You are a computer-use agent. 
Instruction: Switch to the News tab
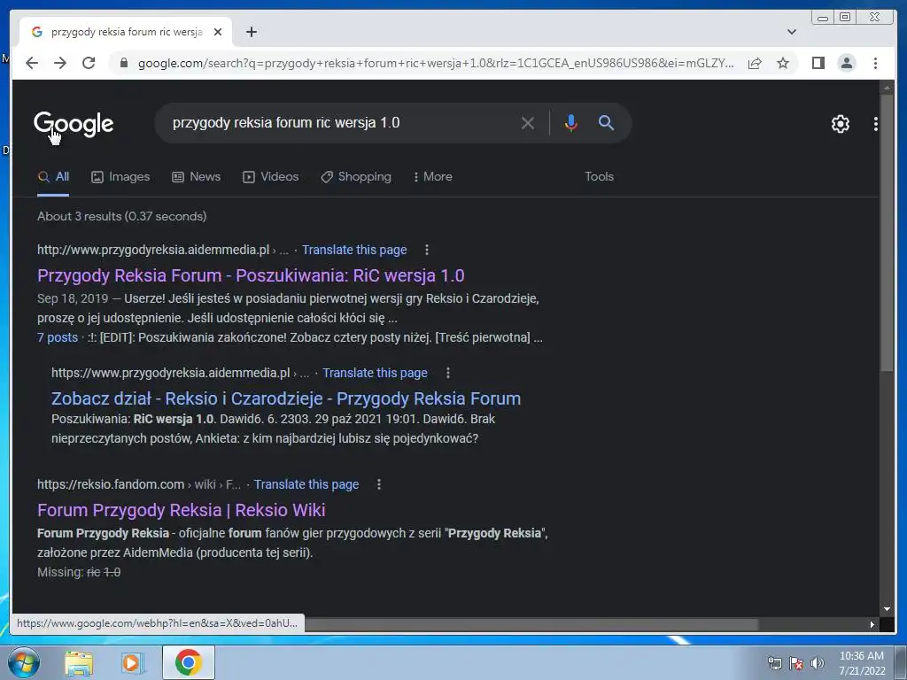click(x=196, y=177)
